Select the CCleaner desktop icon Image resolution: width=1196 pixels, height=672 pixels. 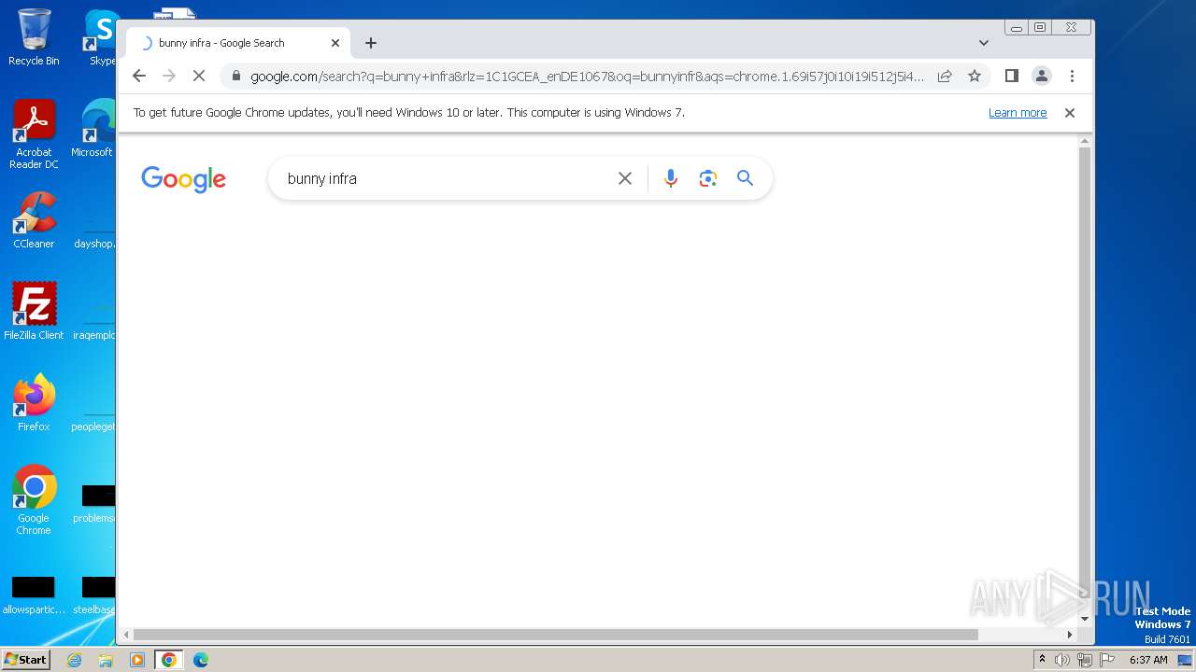34,220
